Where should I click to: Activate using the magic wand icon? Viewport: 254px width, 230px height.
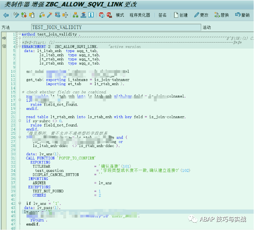pos(50,15)
